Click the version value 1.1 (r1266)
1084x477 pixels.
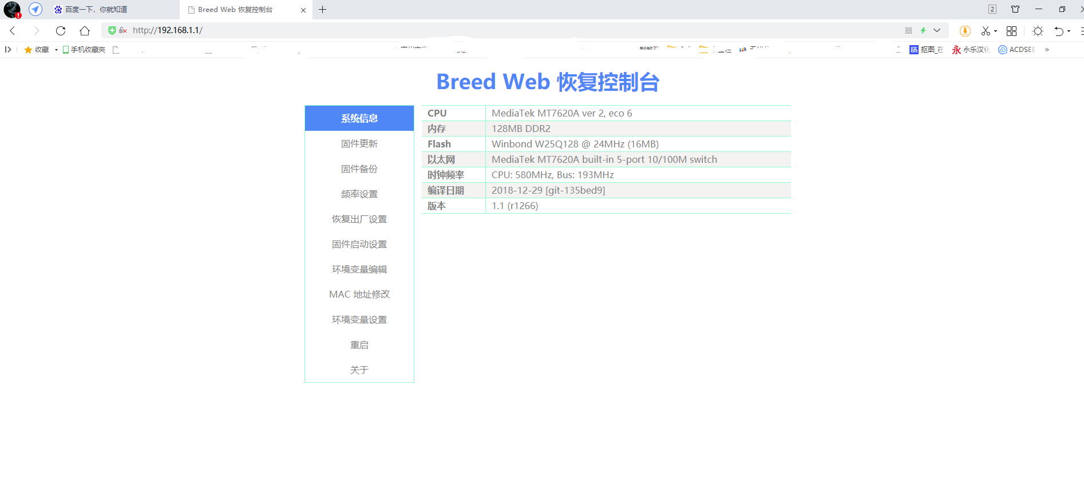pyautogui.click(x=515, y=206)
